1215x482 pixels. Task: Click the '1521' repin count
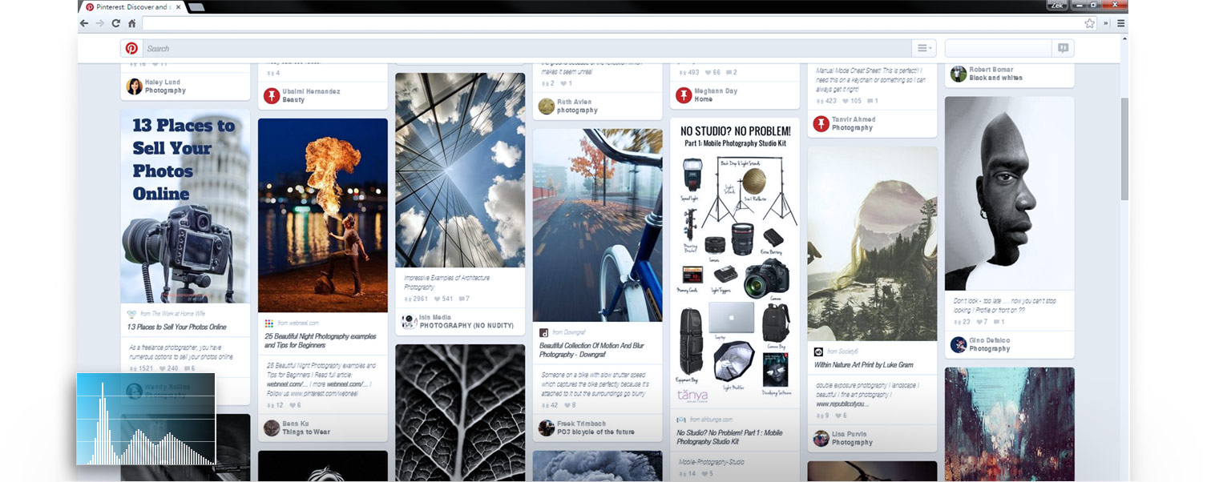click(141, 368)
